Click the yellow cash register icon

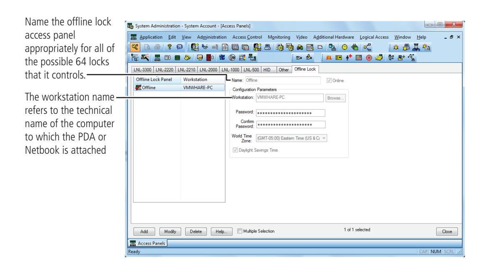coord(379,58)
